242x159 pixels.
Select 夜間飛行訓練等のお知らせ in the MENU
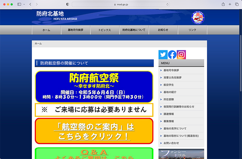tap(181, 107)
